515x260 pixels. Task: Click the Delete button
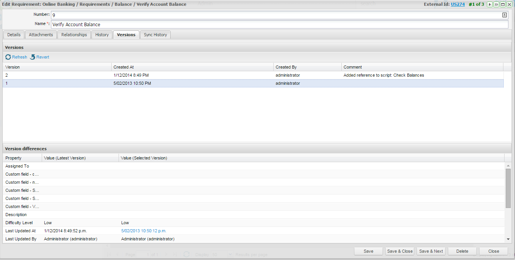(x=462, y=251)
